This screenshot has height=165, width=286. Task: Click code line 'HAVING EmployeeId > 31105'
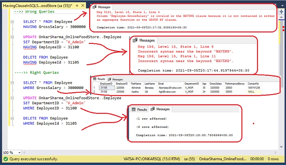pos(51,62)
